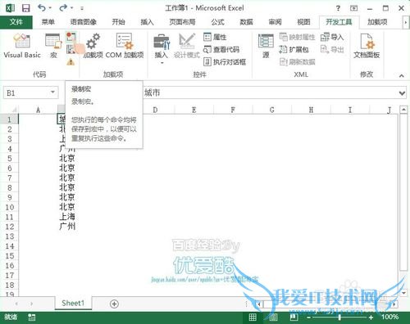410x324 pixels.
Task: Click 刷新数据 refresh data
Action: tap(297, 62)
